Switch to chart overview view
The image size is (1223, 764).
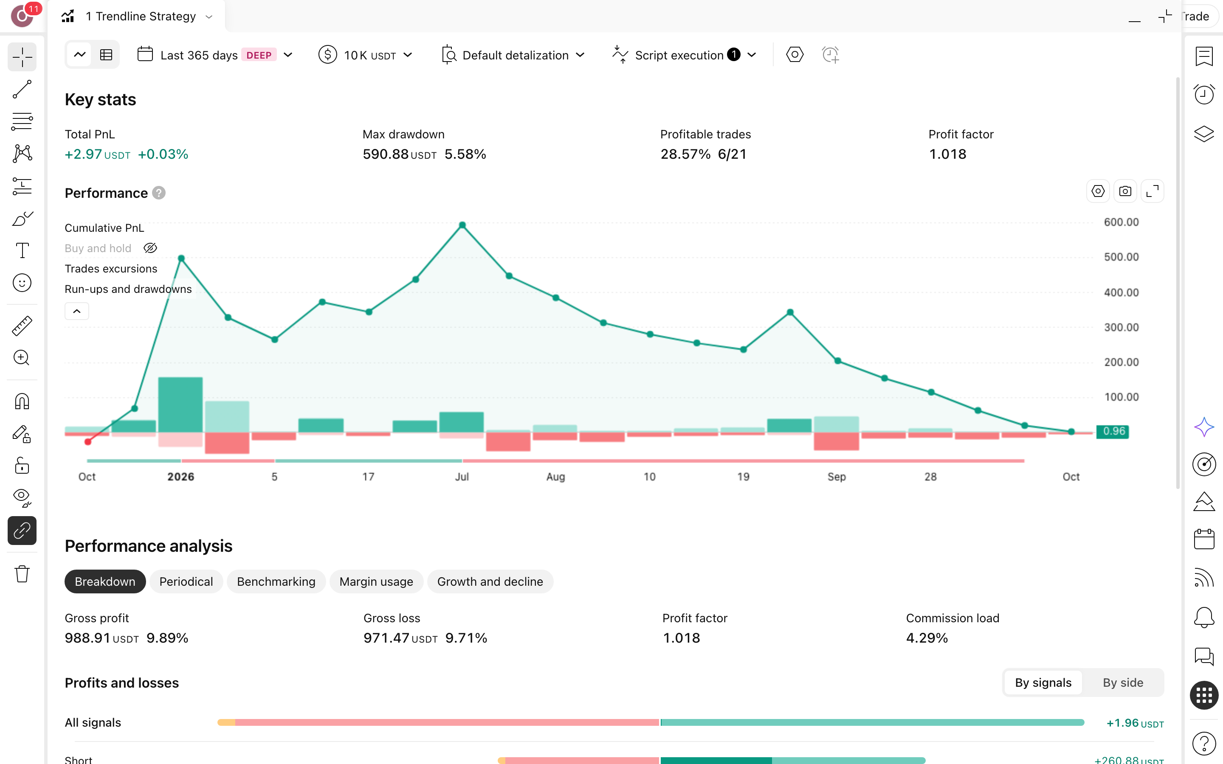[x=80, y=55]
